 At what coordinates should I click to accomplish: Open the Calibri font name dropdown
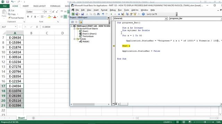click(x=43, y=12)
